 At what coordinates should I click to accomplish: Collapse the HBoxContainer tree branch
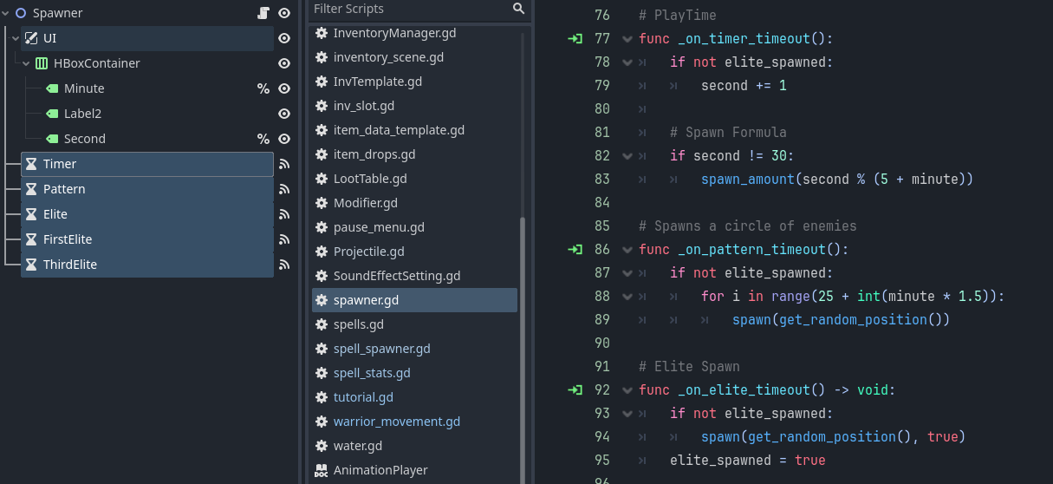26,63
